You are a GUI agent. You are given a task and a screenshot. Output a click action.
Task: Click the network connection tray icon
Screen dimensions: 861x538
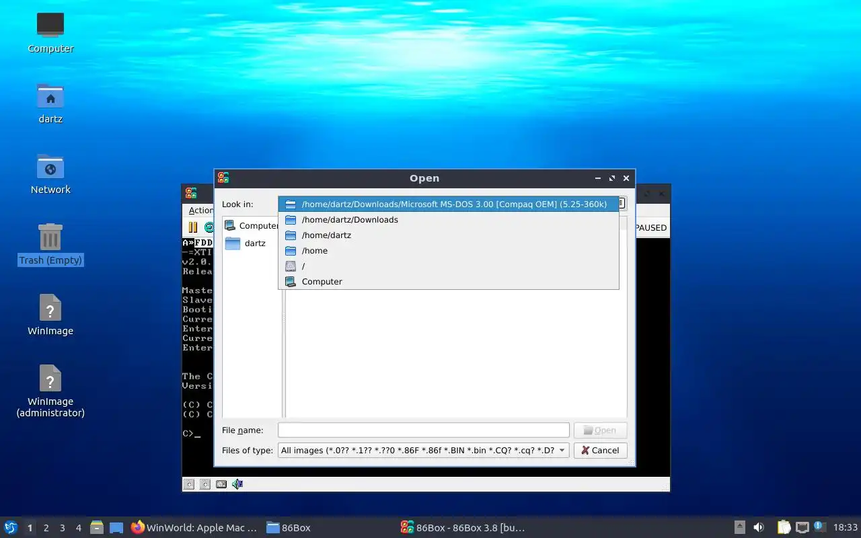(x=802, y=528)
